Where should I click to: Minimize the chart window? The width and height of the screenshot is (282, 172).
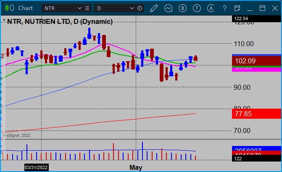pyautogui.click(x=250, y=10)
